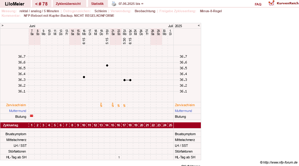Click right Muttermund row label
Screen dimensions: 299x166
point(183,111)
